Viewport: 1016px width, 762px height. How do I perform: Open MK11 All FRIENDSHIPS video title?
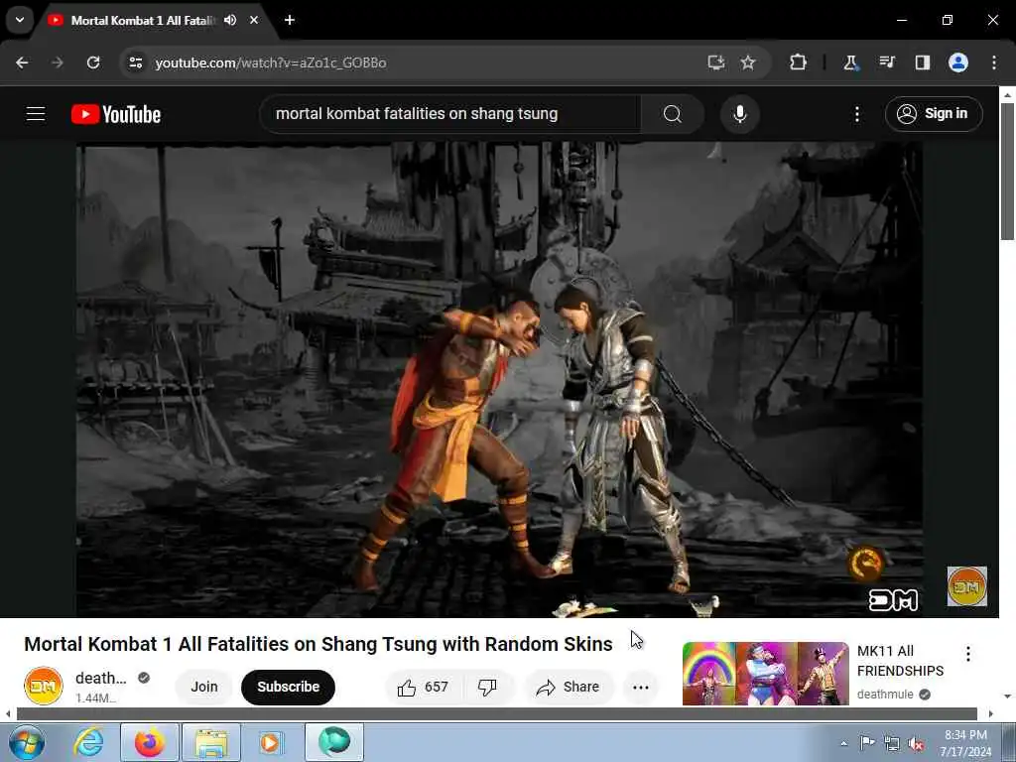[900, 661]
